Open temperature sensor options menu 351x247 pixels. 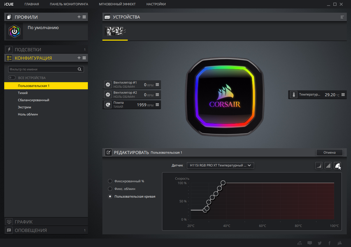(x=343, y=95)
